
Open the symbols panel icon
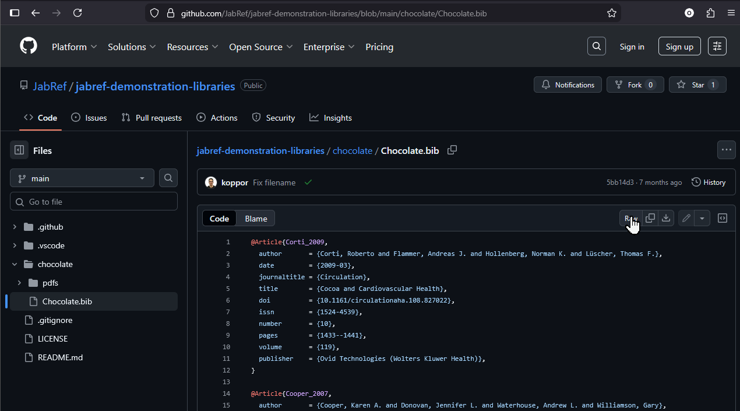[x=723, y=218]
